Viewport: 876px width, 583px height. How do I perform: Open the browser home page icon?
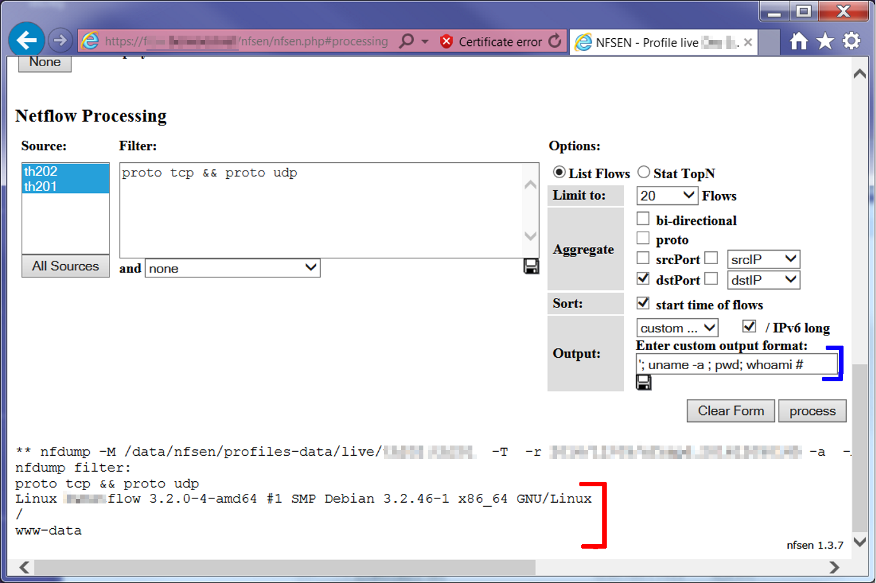point(798,41)
